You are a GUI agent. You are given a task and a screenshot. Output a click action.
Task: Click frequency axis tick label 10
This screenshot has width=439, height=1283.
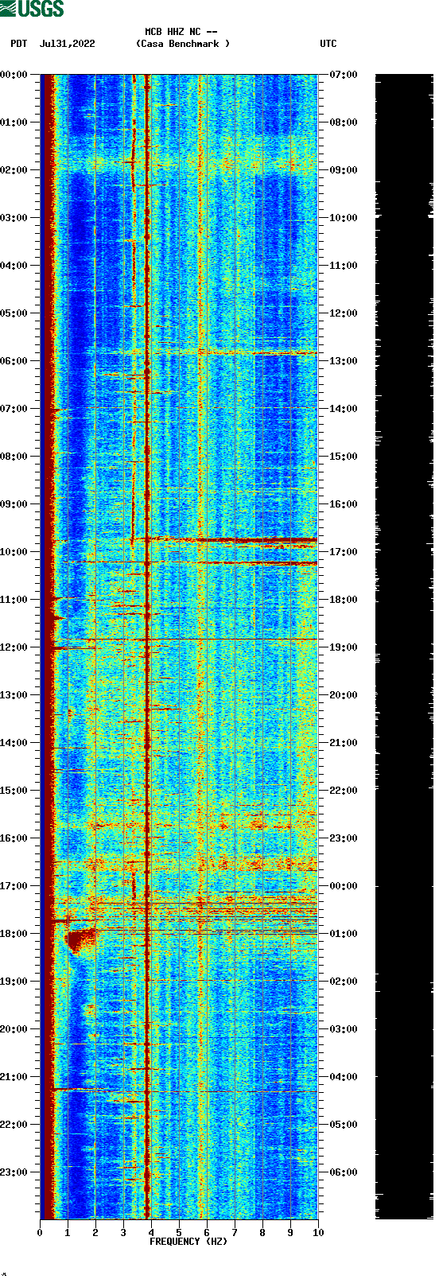pyautogui.click(x=318, y=1233)
